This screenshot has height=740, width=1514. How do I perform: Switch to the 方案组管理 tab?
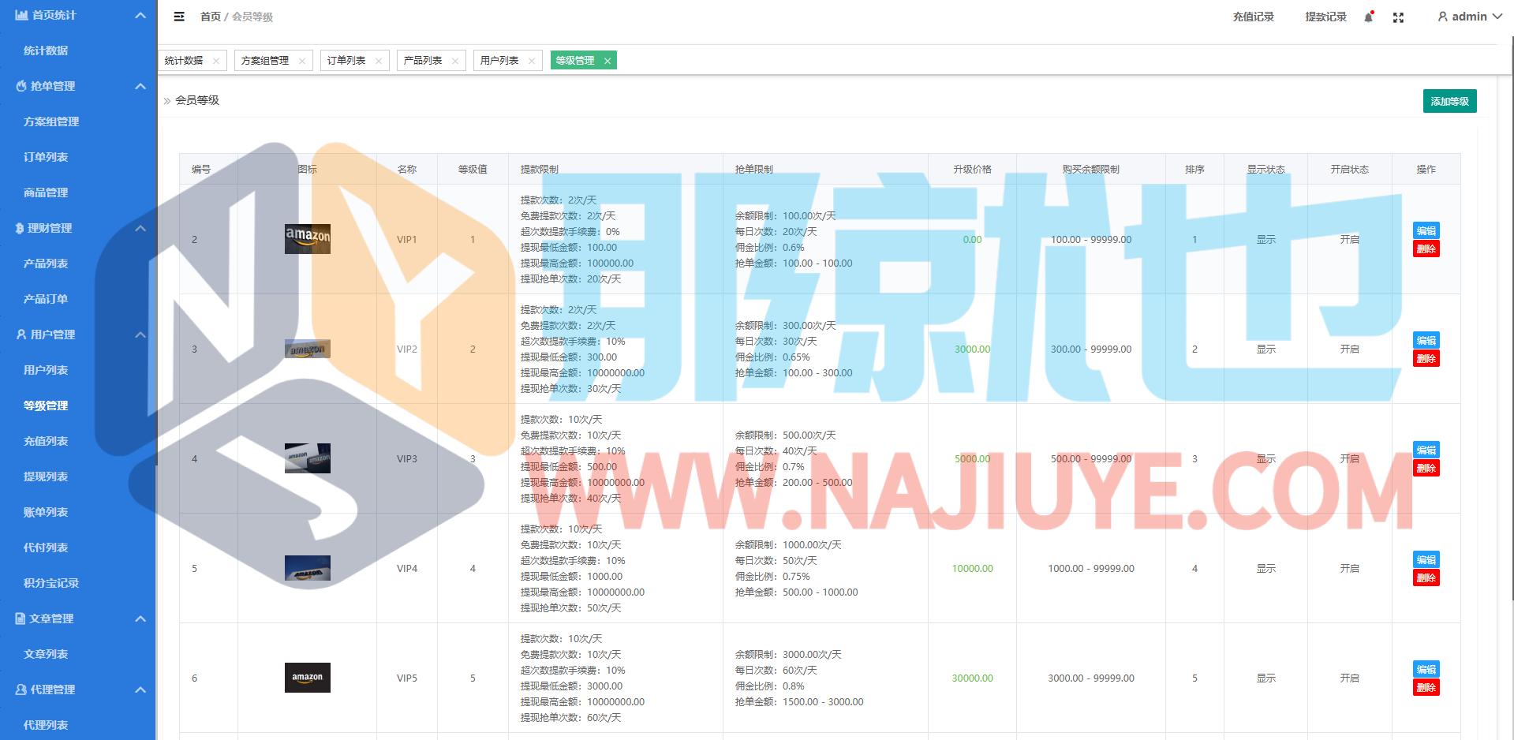pos(265,61)
